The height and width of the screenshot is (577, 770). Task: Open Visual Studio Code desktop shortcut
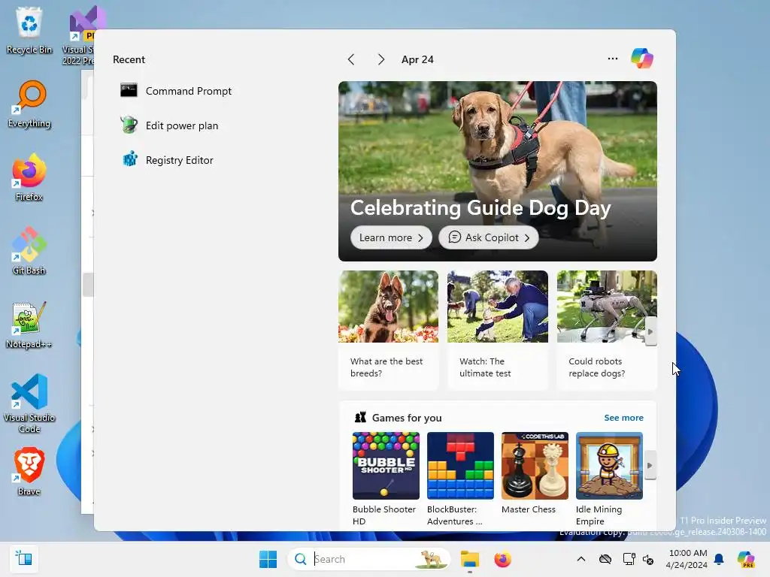point(29,403)
